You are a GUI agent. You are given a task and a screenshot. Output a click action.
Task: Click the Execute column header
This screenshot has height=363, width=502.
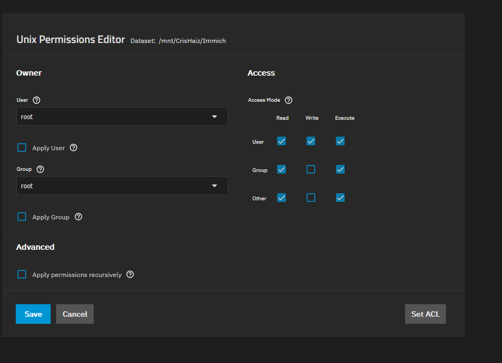[x=345, y=118]
